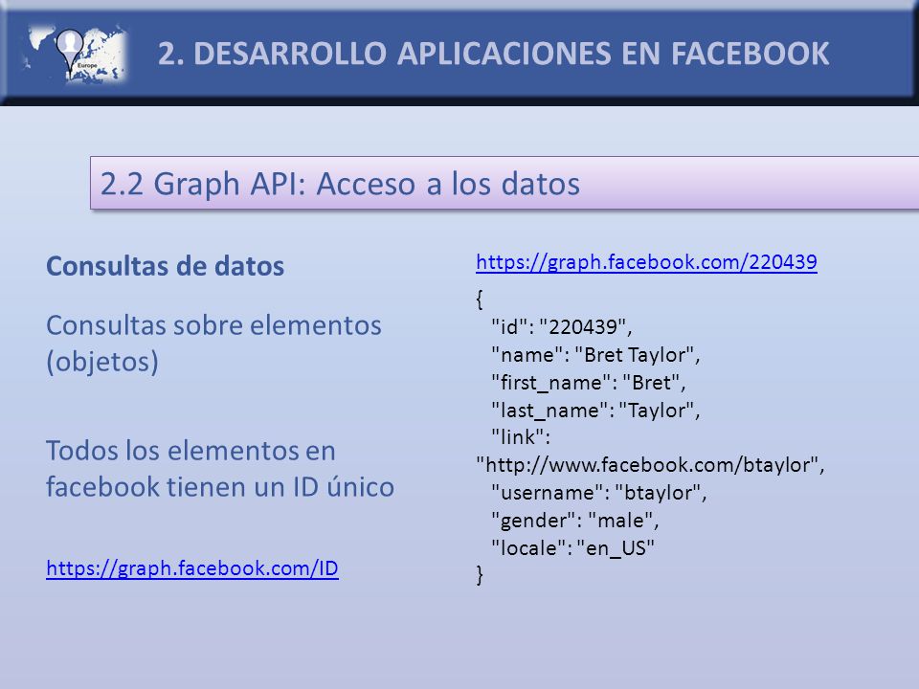This screenshot has width=919, height=689.
Task: Click the 'http://www.facebook.com/btaylor' value text
Action: tap(651, 465)
